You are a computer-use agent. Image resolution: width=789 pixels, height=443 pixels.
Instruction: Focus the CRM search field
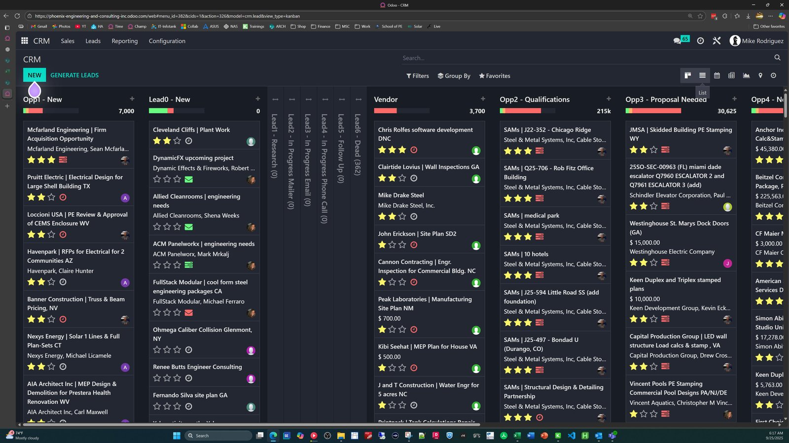click(587, 58)
